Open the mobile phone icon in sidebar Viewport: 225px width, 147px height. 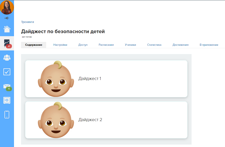click(x=7, y=114)
